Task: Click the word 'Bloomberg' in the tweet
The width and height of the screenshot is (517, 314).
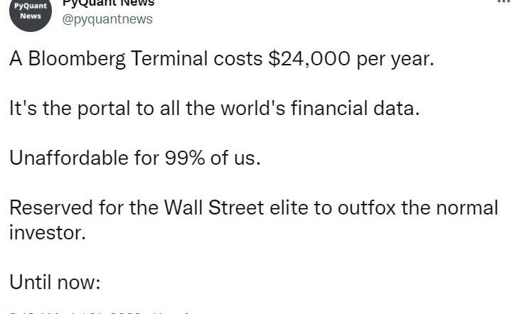Action: point(77,59)
